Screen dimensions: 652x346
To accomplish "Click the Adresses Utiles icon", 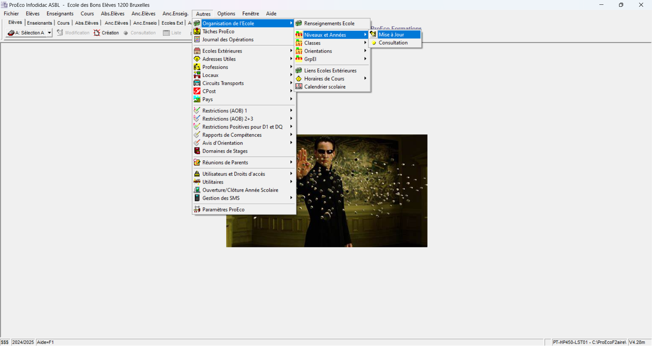I will pyautogui.click(x=197, y=59).
